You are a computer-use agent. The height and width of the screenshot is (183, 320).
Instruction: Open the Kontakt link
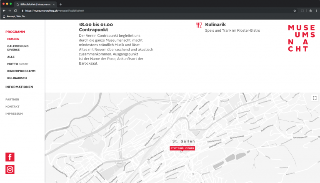coord(12,107)
